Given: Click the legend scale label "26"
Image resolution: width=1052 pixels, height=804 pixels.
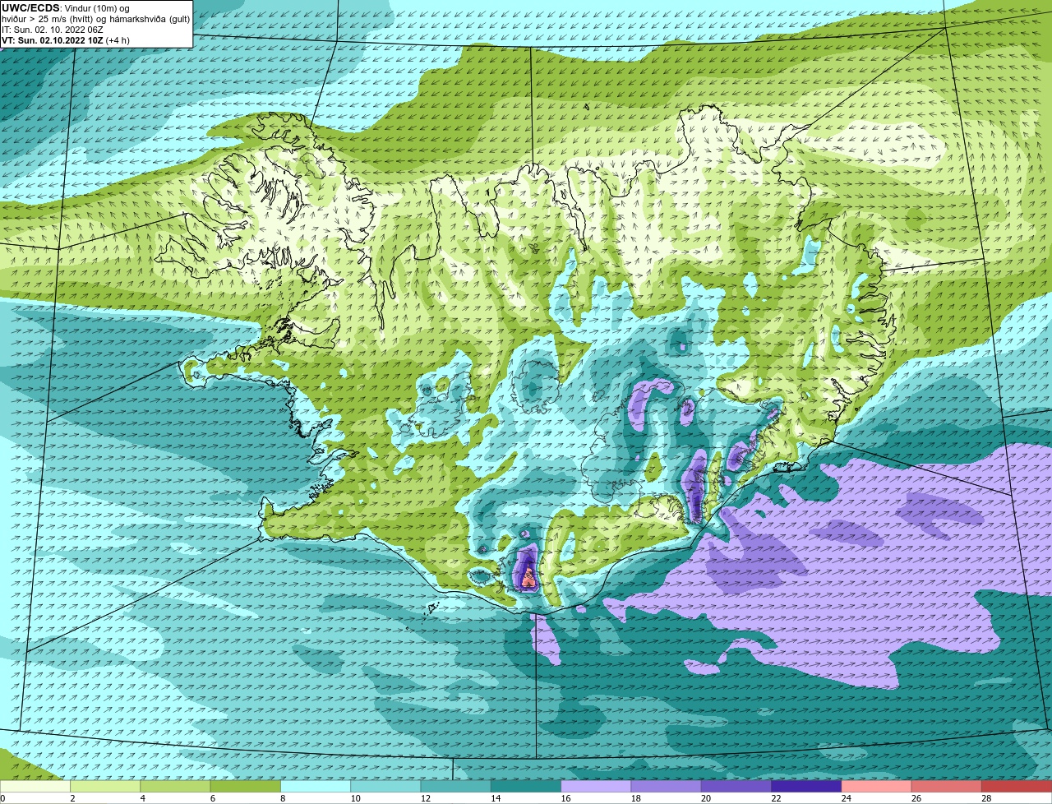Looking at the screenshot, I should point(916,798).
